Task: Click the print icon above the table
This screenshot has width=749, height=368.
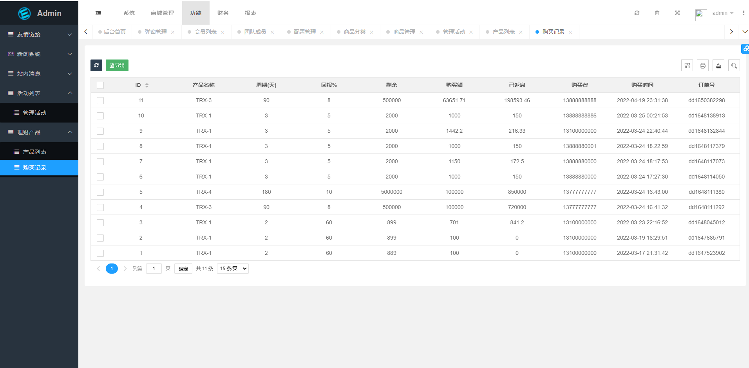Action: (703, 65)
